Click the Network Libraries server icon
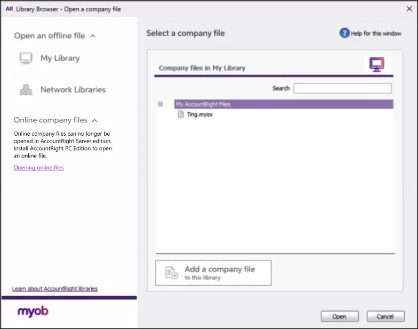 [26, 89]
